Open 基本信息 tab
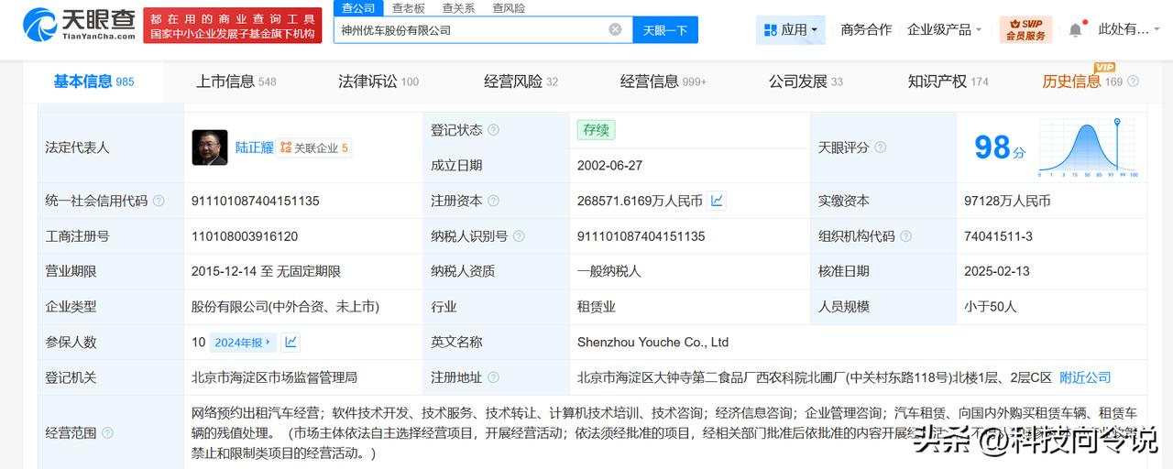Viewport: 1173px width, 469px height. point(93,82)
